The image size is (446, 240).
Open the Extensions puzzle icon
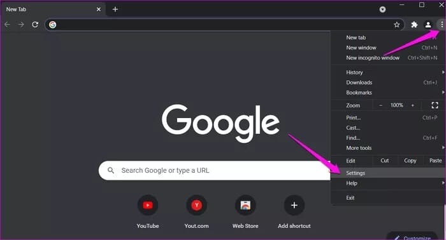[414, 25]
